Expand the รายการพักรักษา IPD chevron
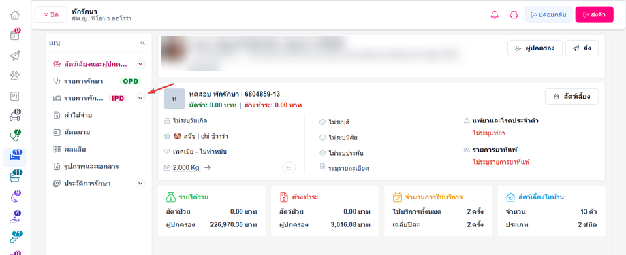 point(140,98)
